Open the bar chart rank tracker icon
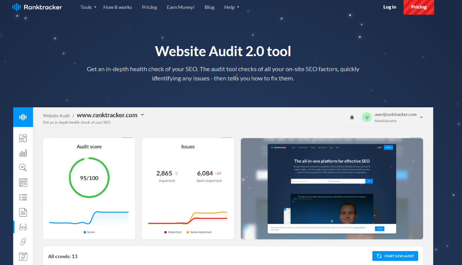Viewport: 462px width, 265px height. (x=23, y=153)
